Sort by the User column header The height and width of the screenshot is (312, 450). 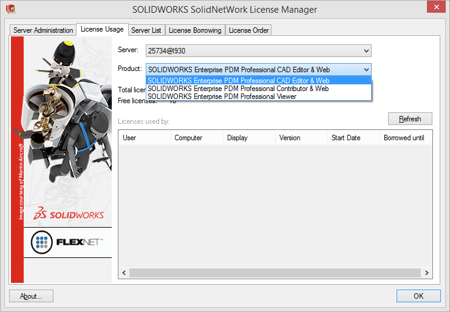point(145,138)
